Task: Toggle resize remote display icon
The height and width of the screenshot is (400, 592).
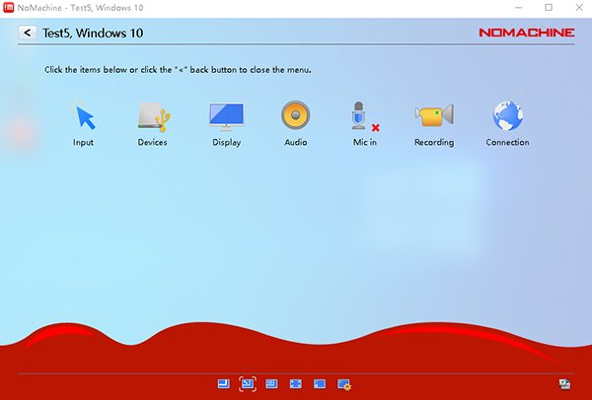Action: [x=271, y=383]
